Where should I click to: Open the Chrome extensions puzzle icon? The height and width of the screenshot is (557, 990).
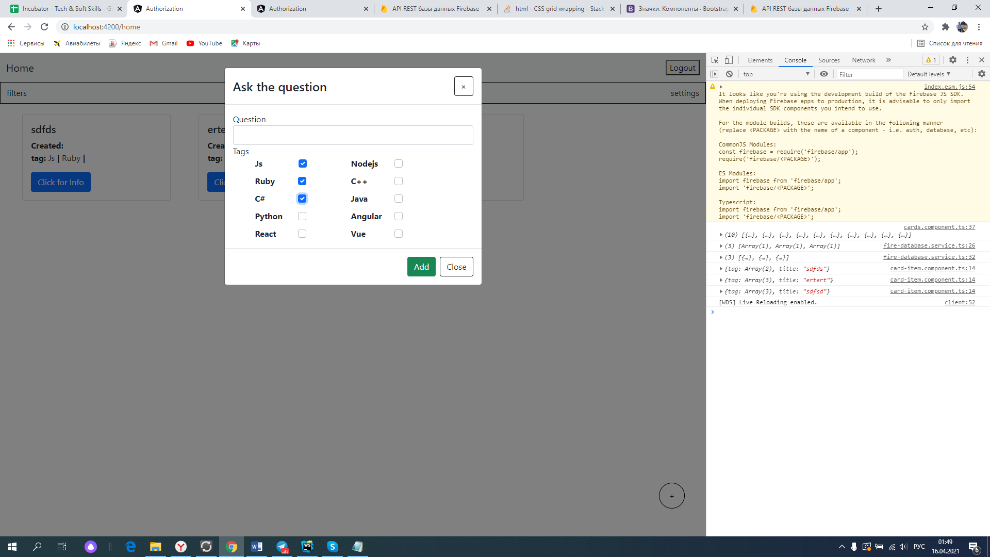945,27
